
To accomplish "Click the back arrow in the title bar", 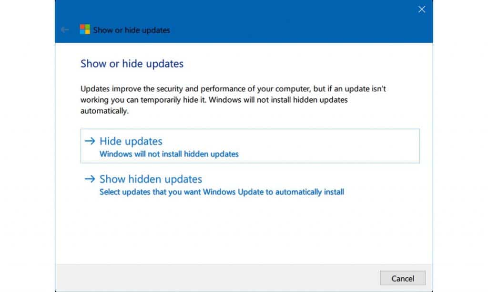I will pyautogui.click(x=65, y=29).
